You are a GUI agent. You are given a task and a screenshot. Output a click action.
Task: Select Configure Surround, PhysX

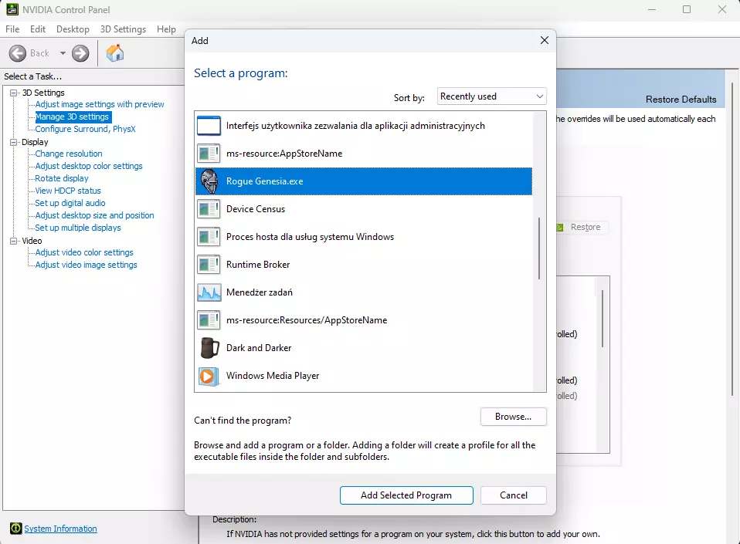(86, 129)
